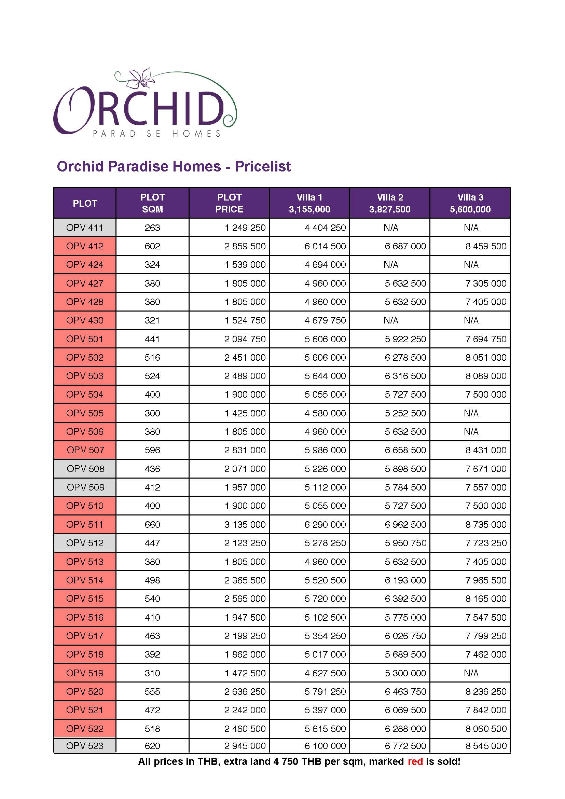Click the 263 sqm value for OPV 411
The image size is (565, 799).
pyautogui.click(x=152, y=228)
